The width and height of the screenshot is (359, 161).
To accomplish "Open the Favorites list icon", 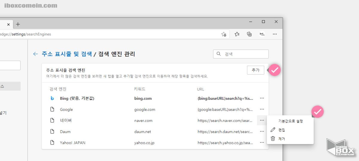I will pyautogui.click(x=237, y=34).
